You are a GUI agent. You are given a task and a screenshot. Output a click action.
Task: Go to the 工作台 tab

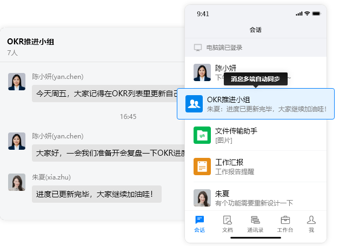[x=285, y=224]
